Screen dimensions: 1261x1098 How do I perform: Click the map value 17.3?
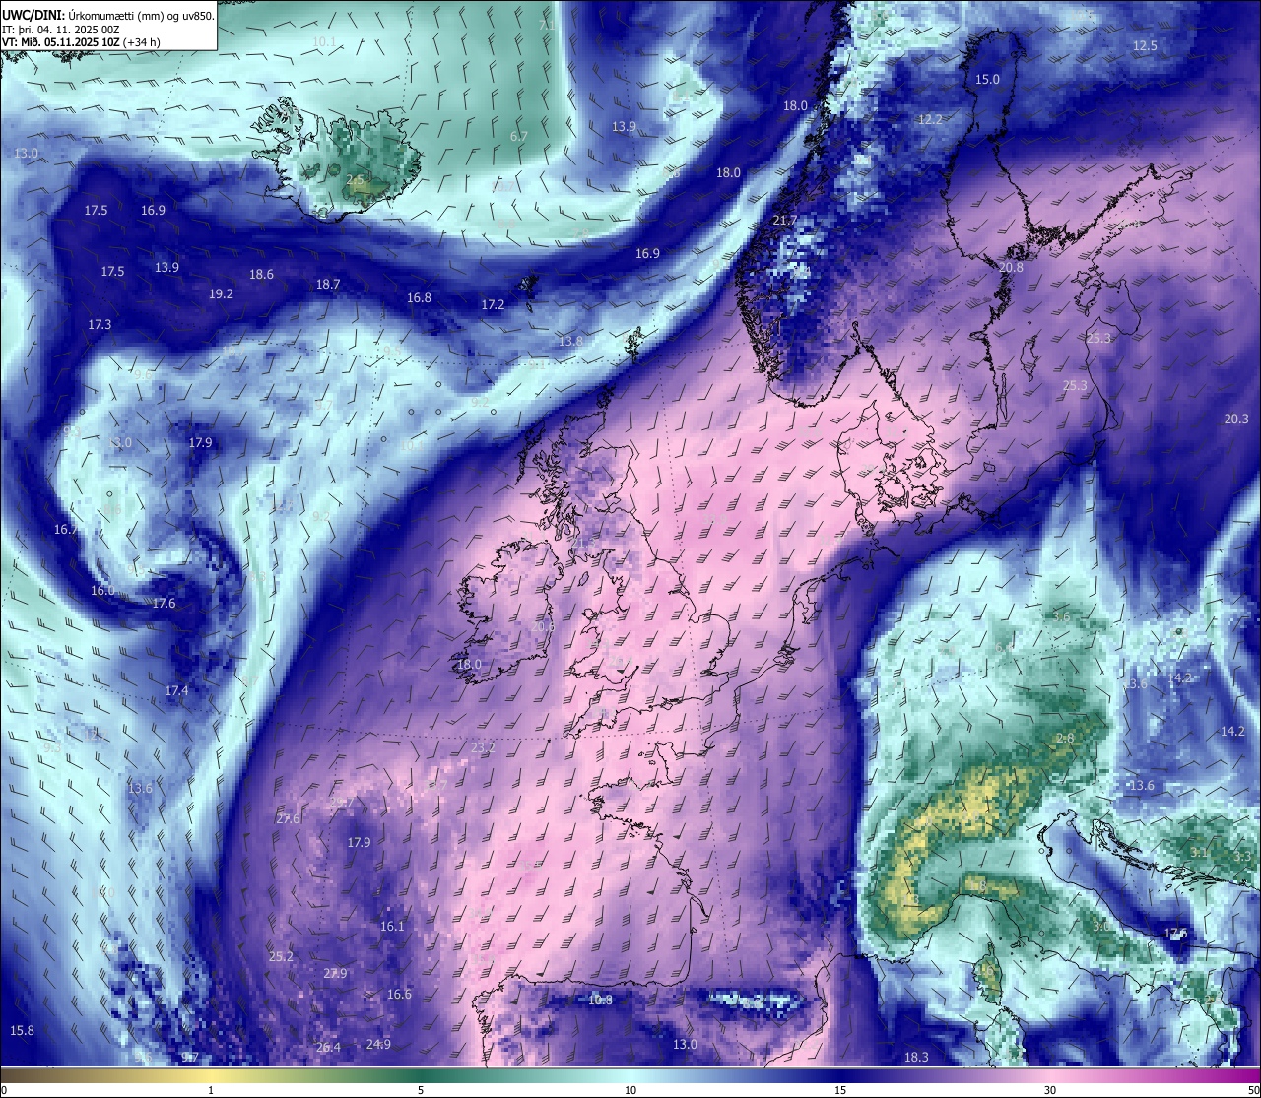100,325
